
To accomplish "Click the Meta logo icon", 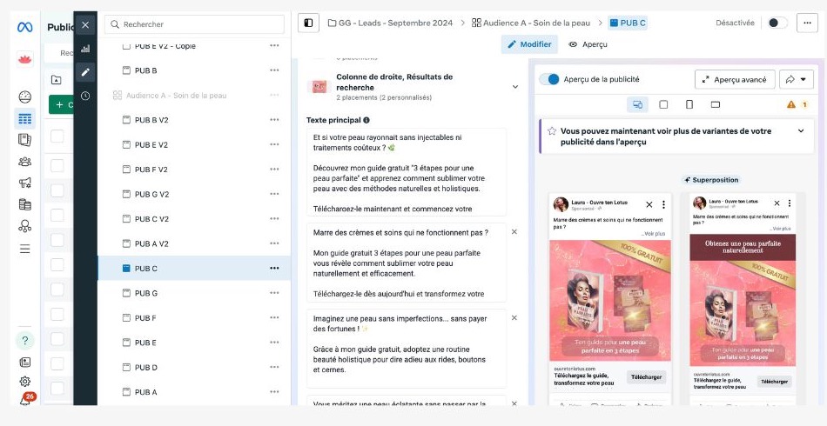I will (24, 27).
